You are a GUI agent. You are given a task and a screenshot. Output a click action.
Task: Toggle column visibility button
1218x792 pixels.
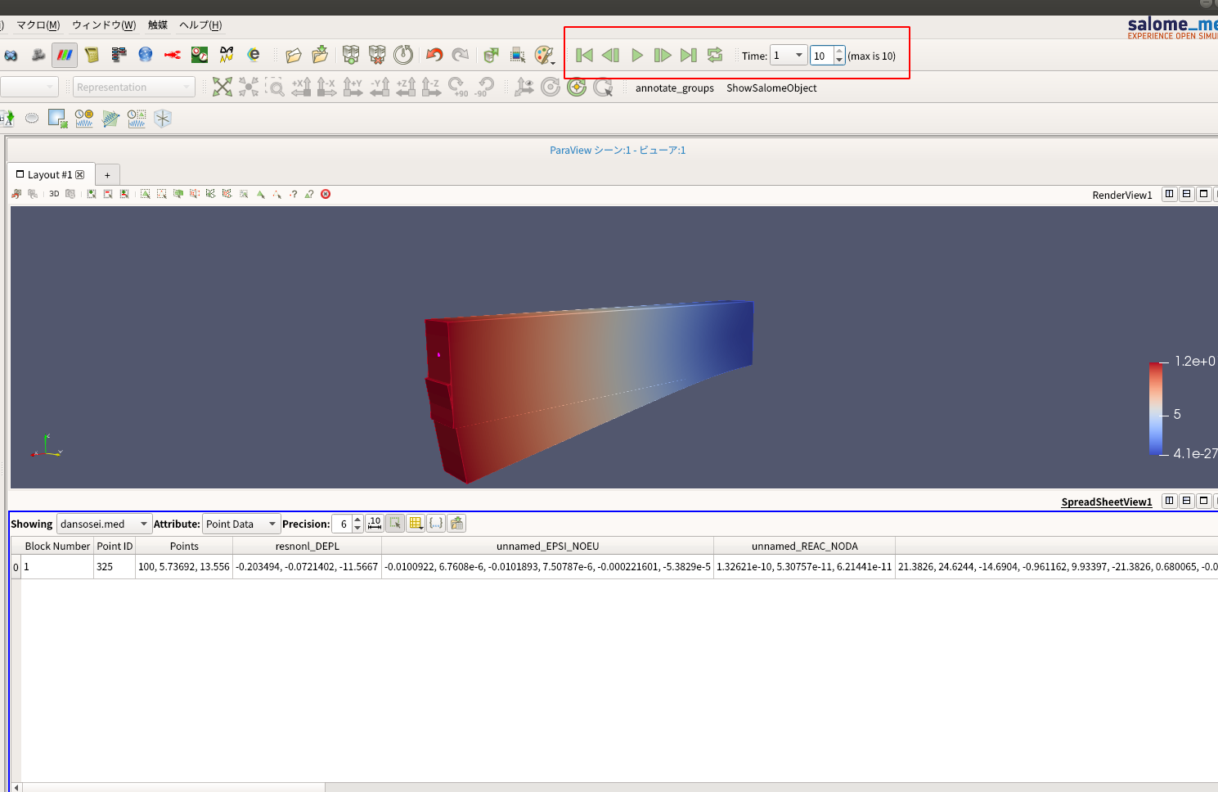416,523
